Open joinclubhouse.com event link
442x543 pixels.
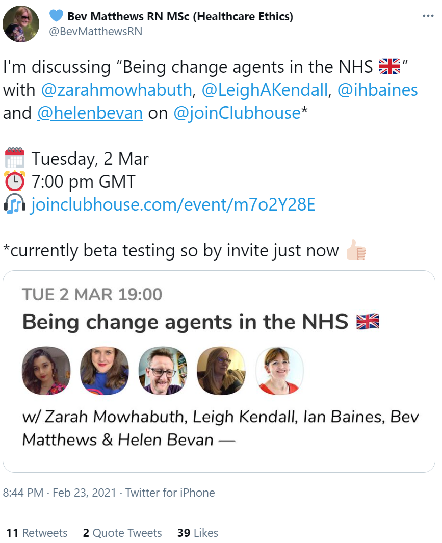point(173,204)
